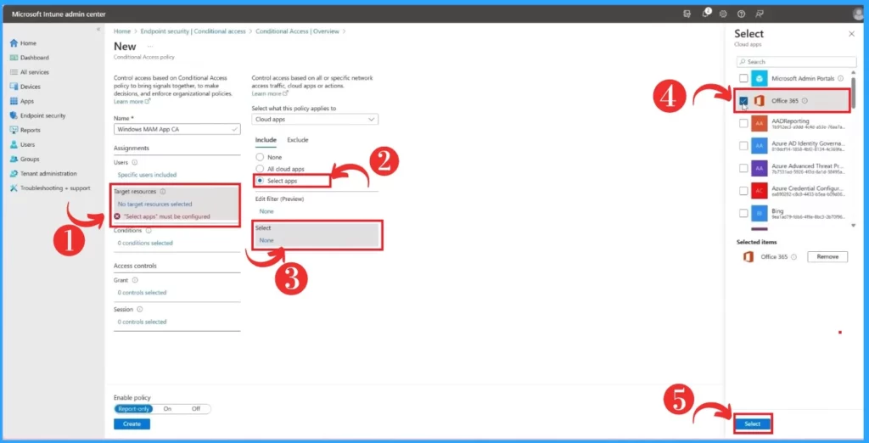Image resolution: width=869 pixels, height=443 pixels.
Task: Click the AADReporting app icon
Action: pos(759,124)
